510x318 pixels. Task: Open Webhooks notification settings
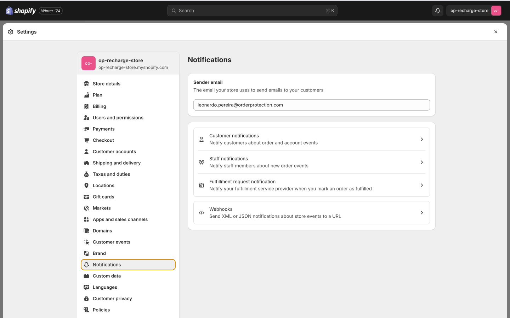point(312,213)
